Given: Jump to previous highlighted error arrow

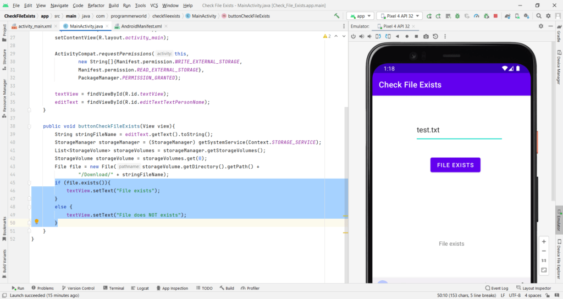Looking at the screenshot, I should coord(336,36).
